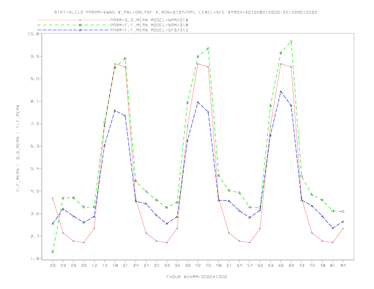Click green NAM circle marker at hour 84
Screen dimensions: 374x289
[x=343, y=212]
